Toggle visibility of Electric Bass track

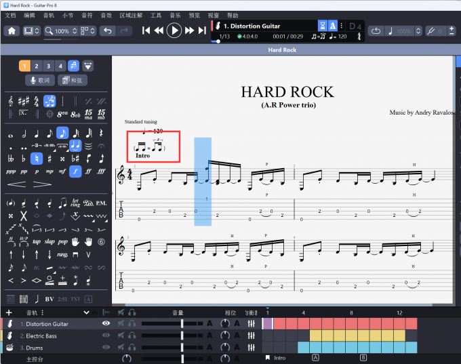106,336
